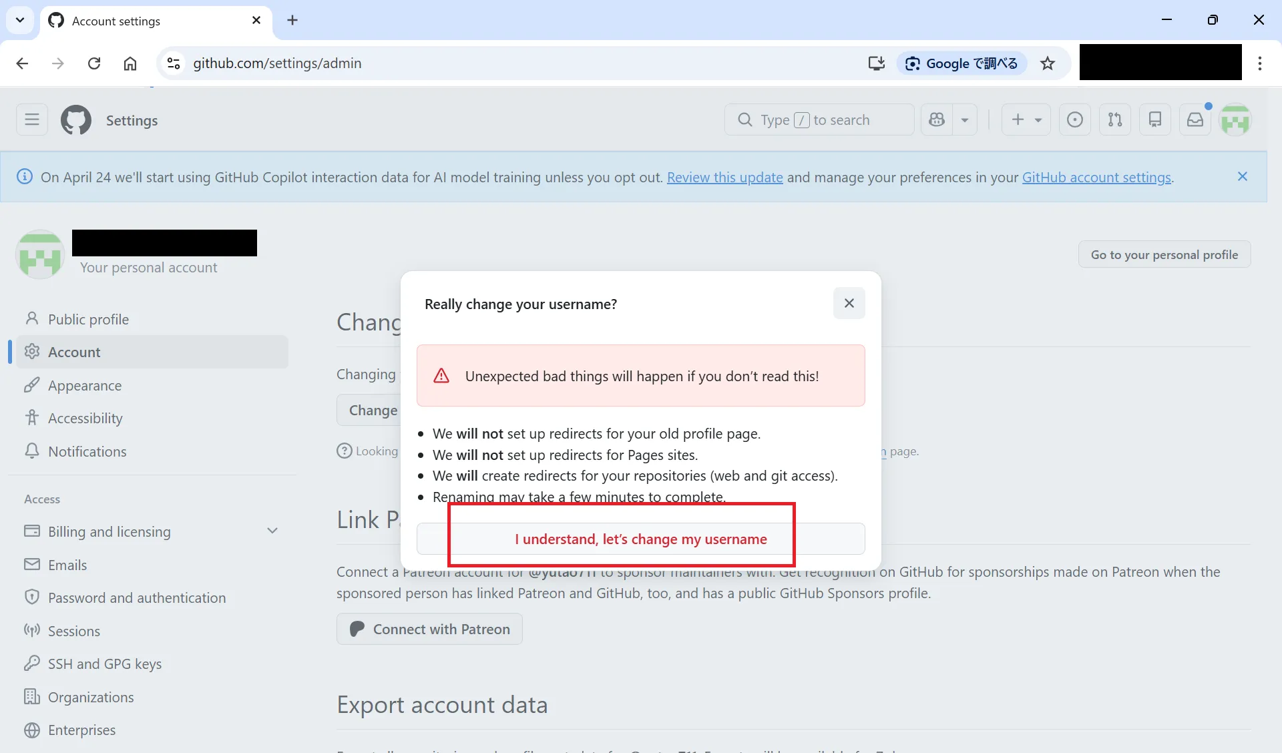The height and width of the screenshot is (753, 1282).
Task: Open the Repositories icon in header
Action: pos(1155,120)
